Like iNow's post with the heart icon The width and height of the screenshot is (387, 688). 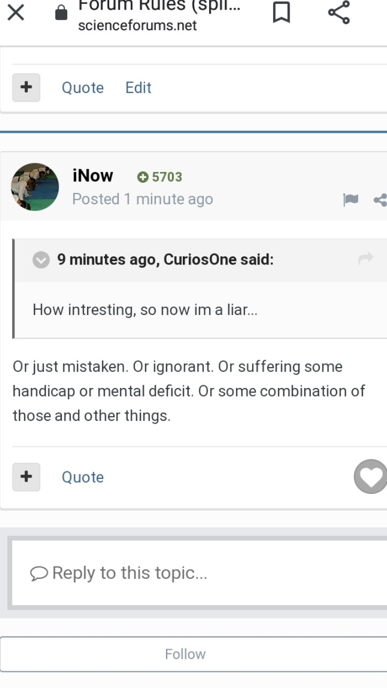[371, 477]
